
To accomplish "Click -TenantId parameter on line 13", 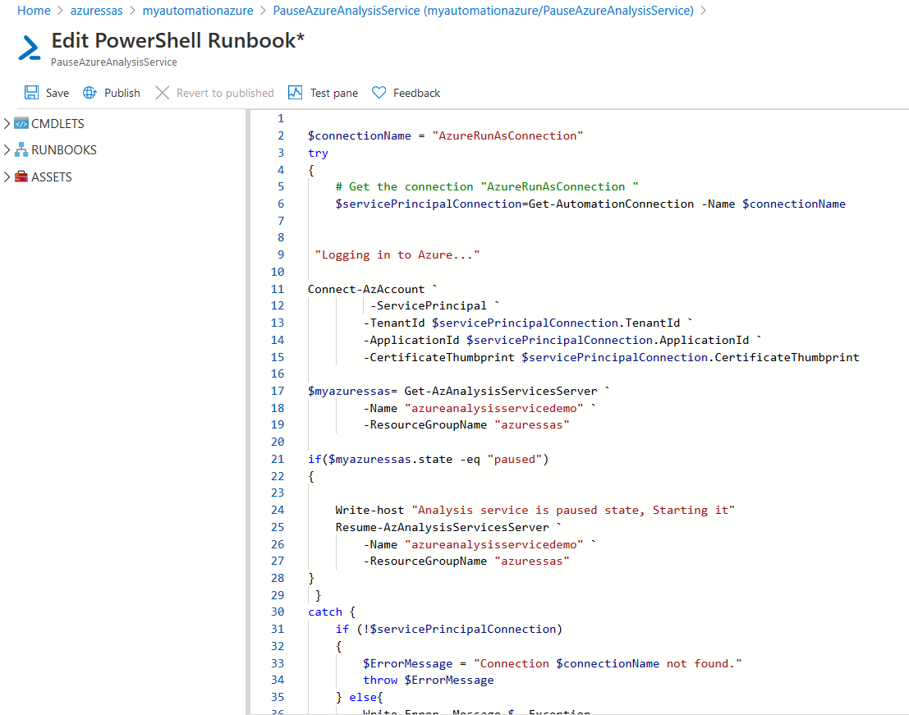I will (x=393, y=323).
